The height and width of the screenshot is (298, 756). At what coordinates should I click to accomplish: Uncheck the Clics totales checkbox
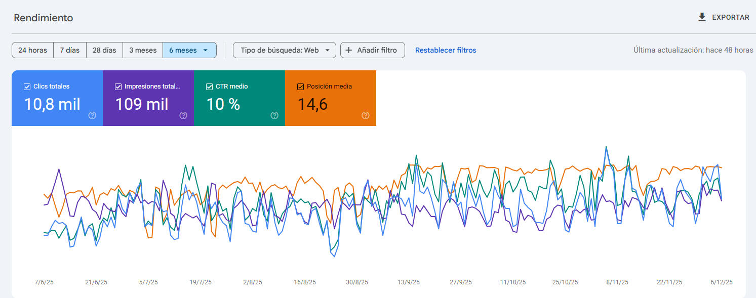coord(27,87)
